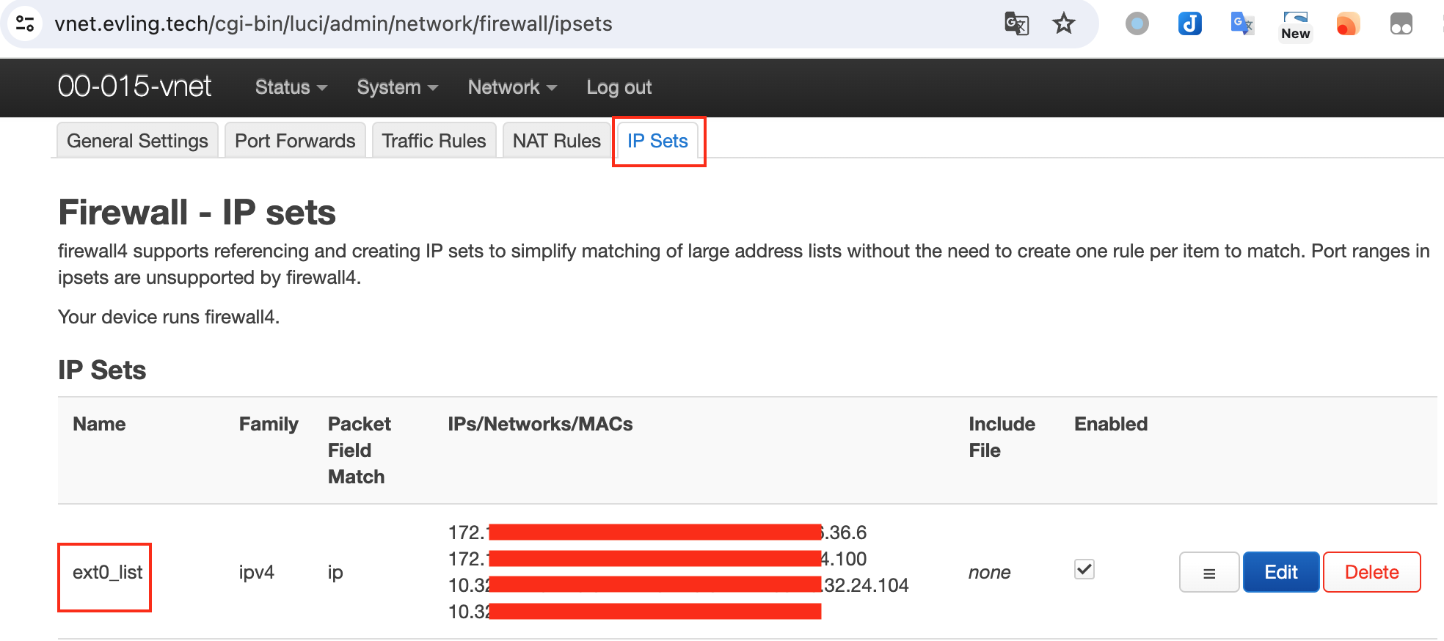Screen dimensions: 1444x641
Task: Click the reorder handle button for ext0_list
Action: [1208, 572]
